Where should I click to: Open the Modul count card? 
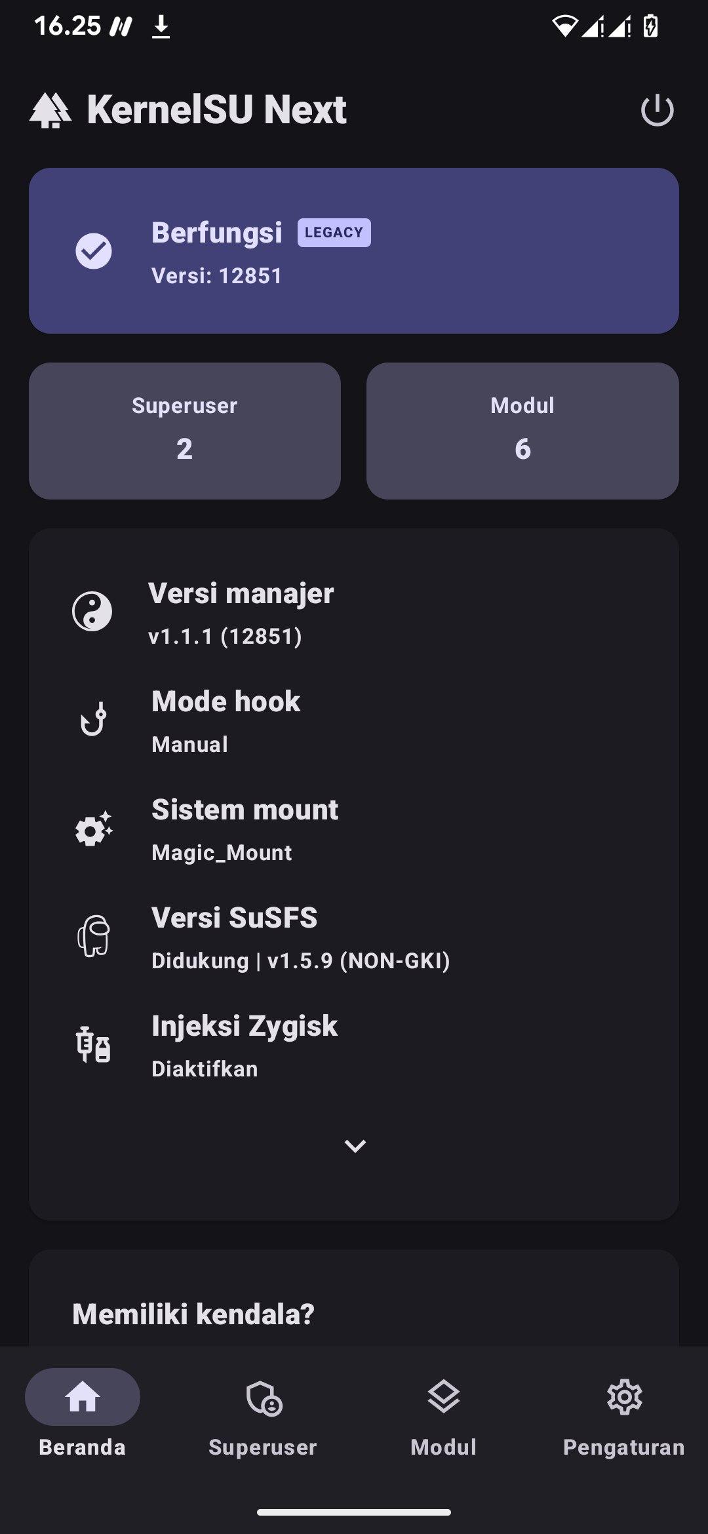522,431
